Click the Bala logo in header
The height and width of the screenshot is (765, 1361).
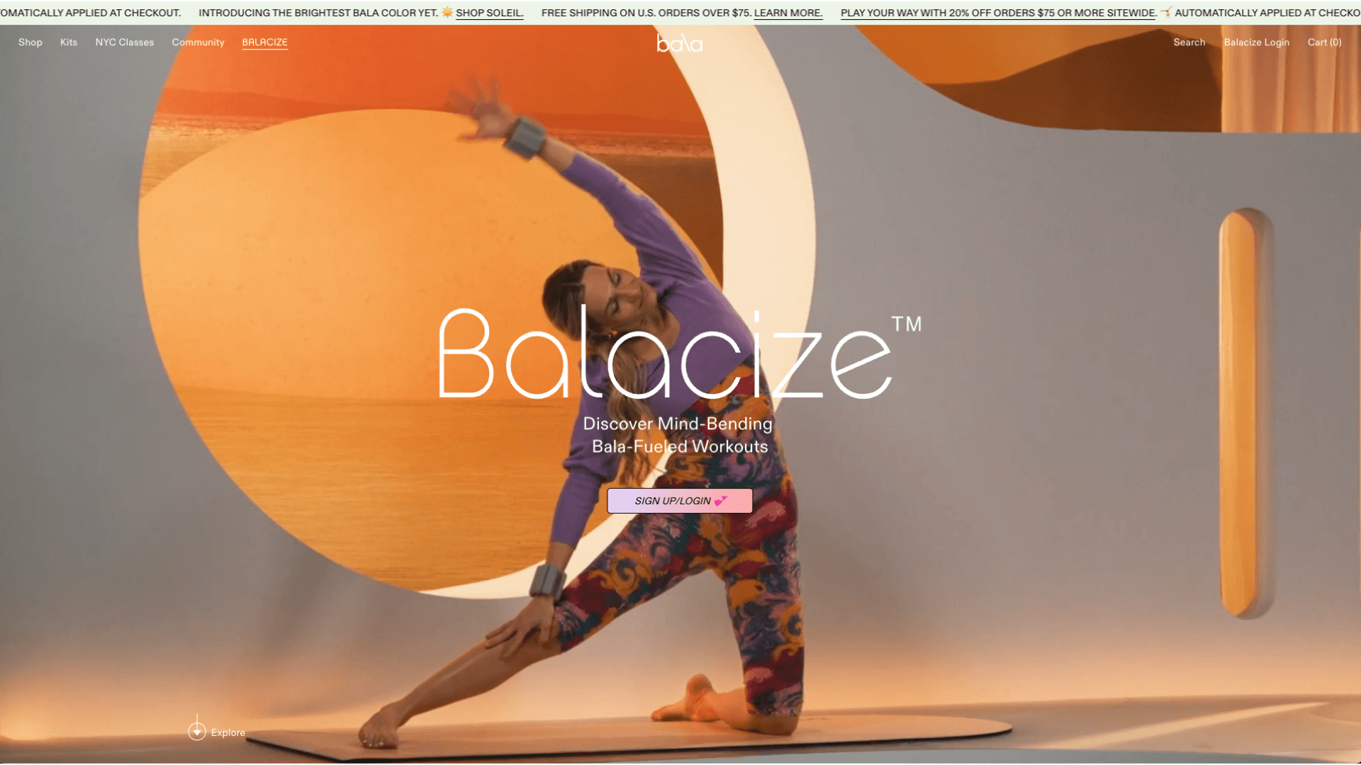[679, 44]
